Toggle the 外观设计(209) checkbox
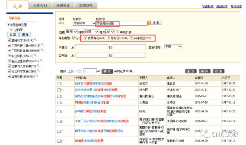The width and height of the screenshot is (246, 145). pos(108,38)
